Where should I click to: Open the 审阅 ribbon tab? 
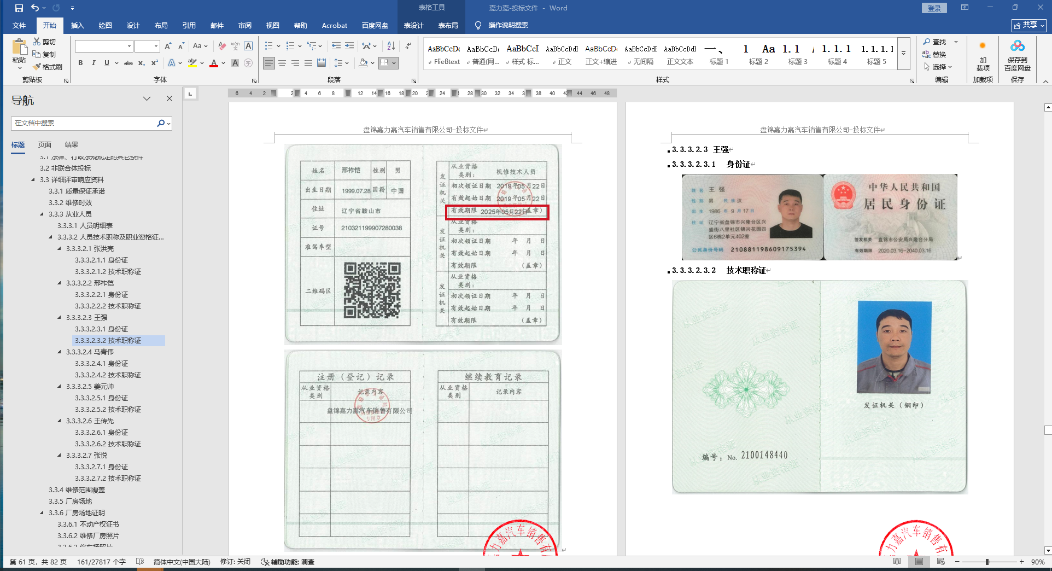[244, 25]
